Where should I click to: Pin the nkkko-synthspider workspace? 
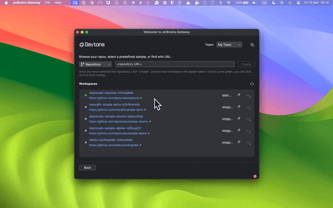[x=239, y=142]
